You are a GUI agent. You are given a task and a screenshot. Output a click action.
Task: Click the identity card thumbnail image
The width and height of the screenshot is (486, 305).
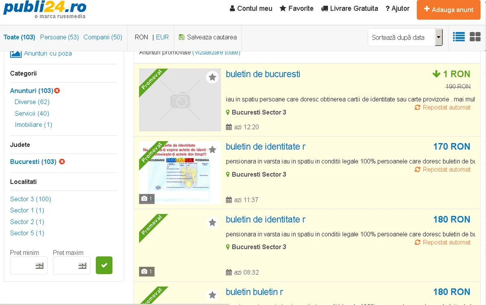tap(180, 172)
